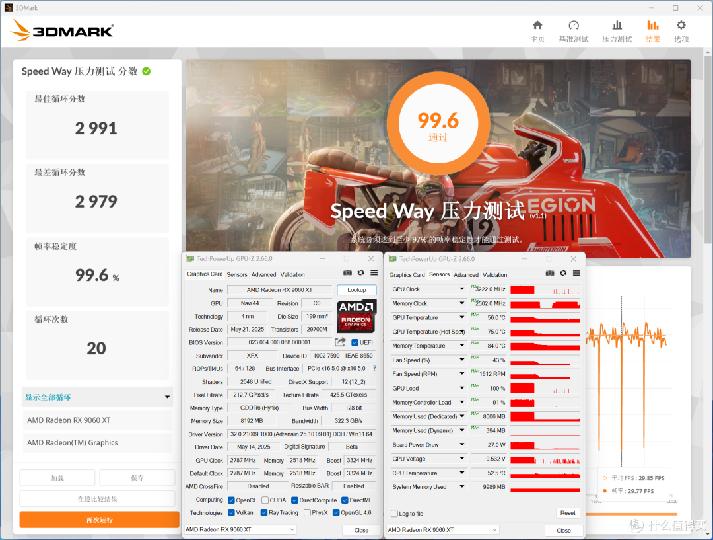Click the Lookup button
713x540 pixels.
click(356, 290)
